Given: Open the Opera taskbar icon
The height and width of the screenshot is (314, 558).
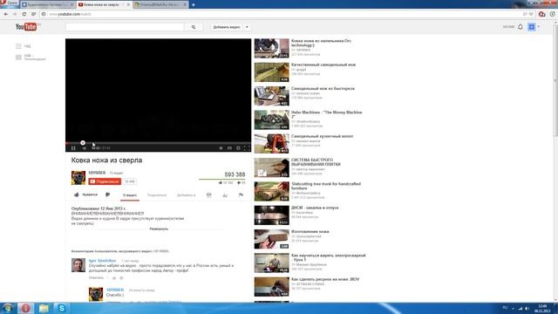Looking at the screenshot, I should pos(25,308).
